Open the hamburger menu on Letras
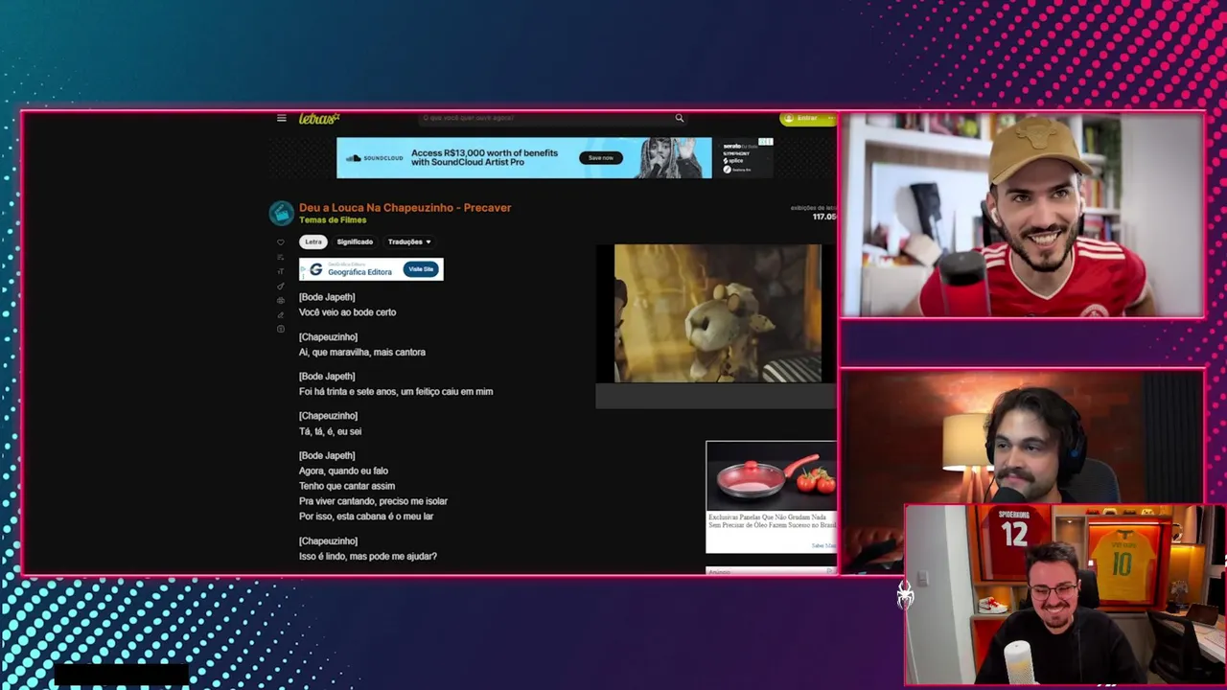Image resolution: width=1227 pixels, height=690 pixels. pos(281,118)
